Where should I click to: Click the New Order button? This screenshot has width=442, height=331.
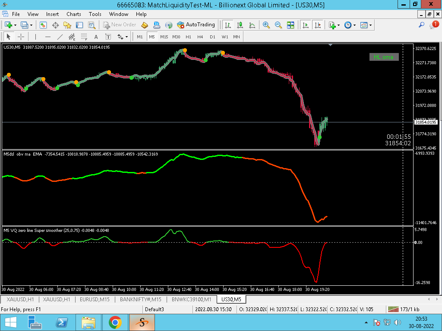click(x=120, y=25)
